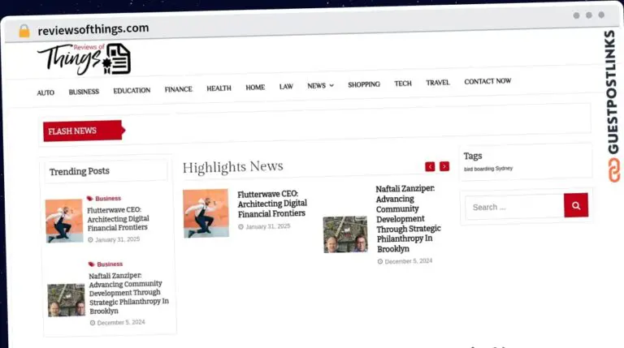Open Naftali Zanziper headline in Highlights News
The height and width of the screenshot is (348, 624).
[405, 213]
